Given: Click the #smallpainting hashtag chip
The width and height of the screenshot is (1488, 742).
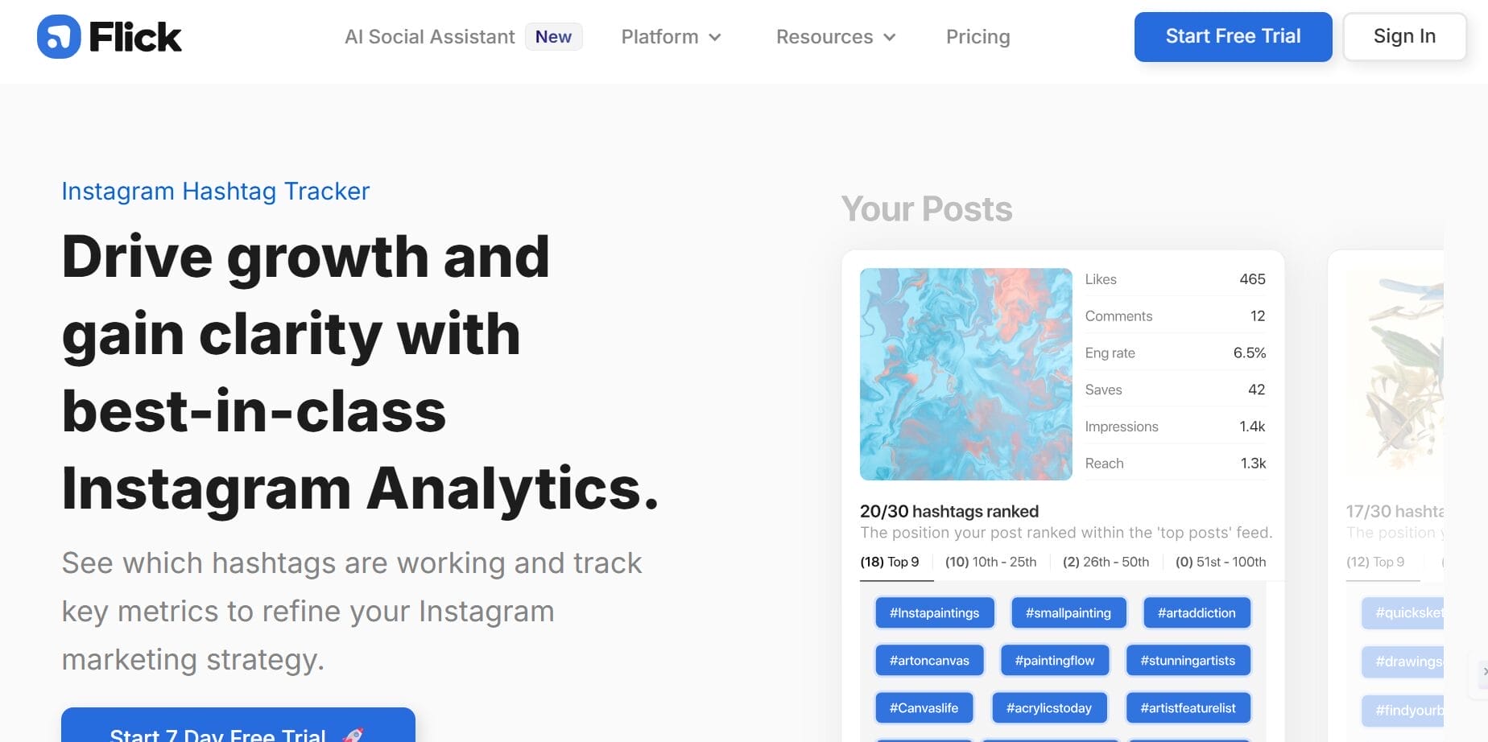Looking at the screenshot, I should (x=1068, y=612).
